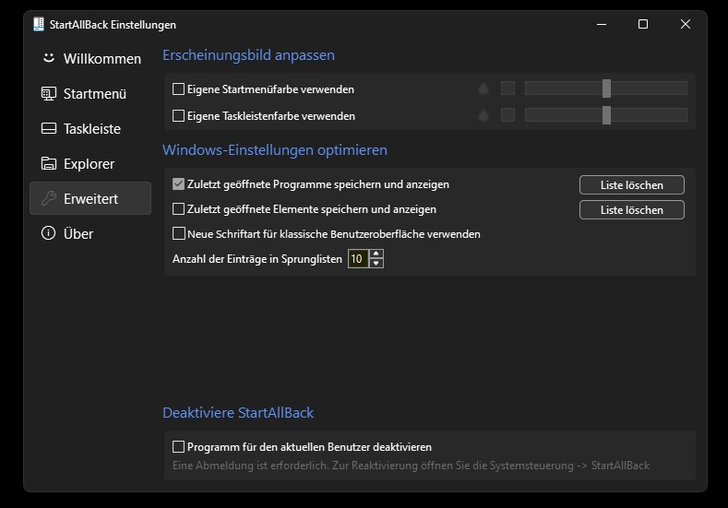The image size is (728, 508).
Task: Switch to the Startmenü section
Action: 90,94
